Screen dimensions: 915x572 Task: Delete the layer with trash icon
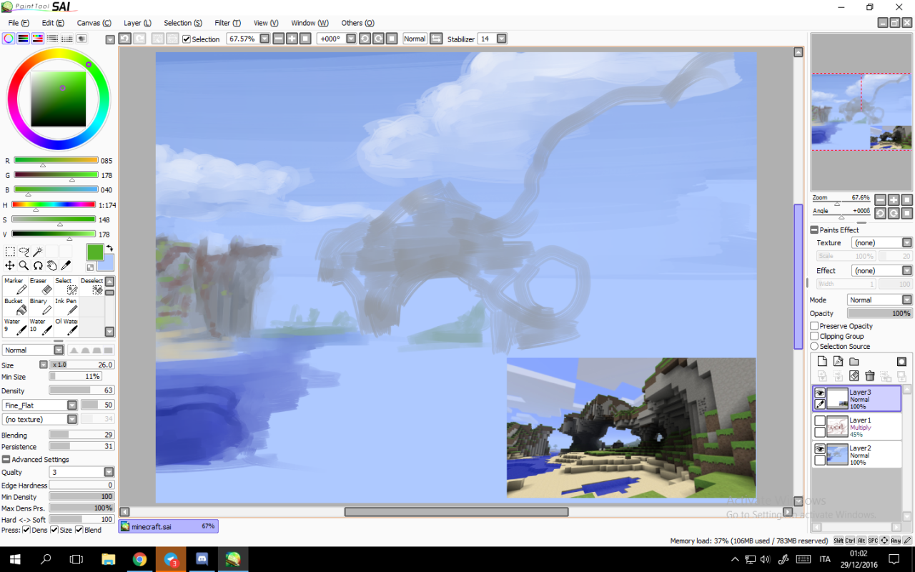[870, 376]
